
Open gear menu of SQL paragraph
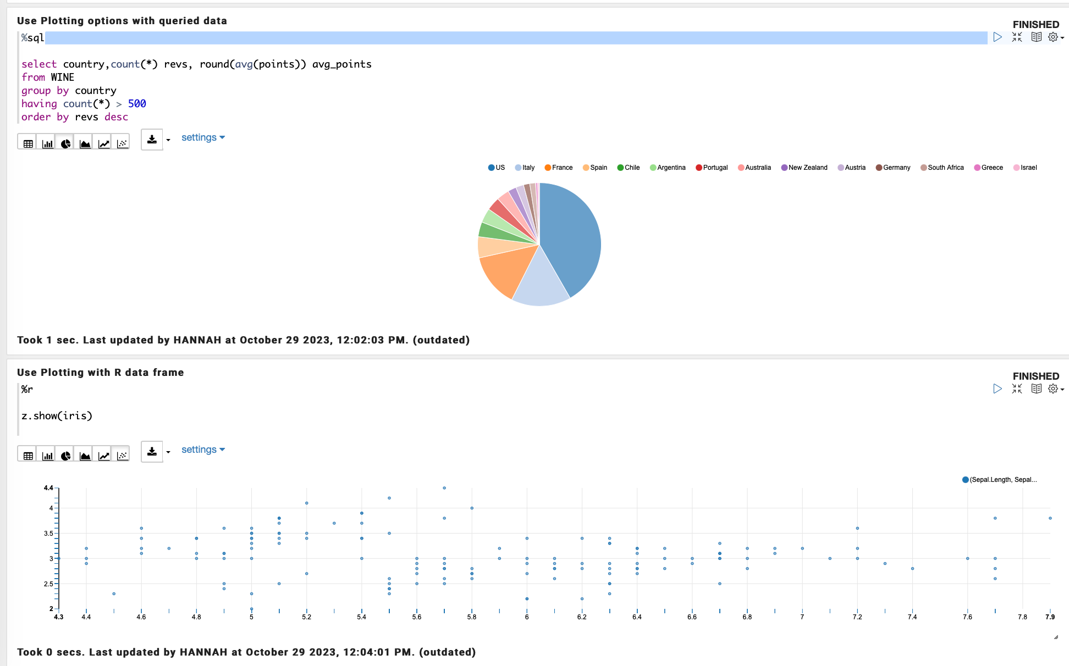click(1055, 37)
